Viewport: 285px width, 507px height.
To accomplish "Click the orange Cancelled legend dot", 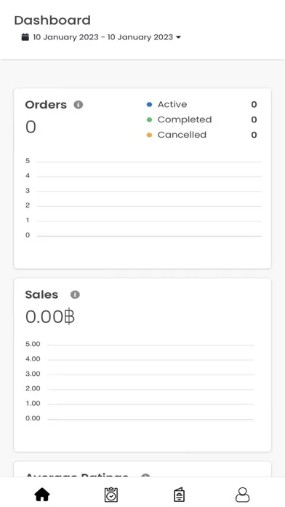I will point(149,135).
